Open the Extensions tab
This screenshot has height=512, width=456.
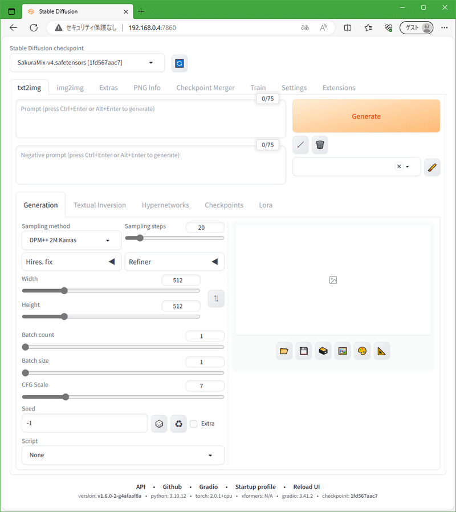pyautogui.click(x=339, y=88)
